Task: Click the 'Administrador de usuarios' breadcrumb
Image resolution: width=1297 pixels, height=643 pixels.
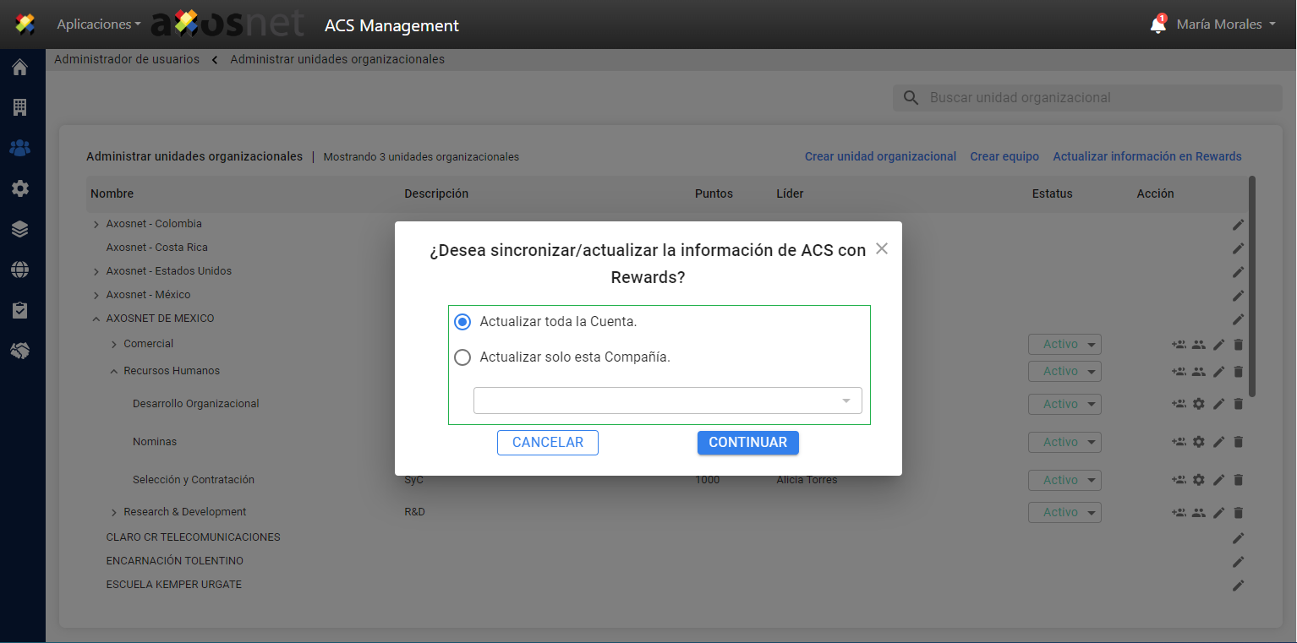Action: pyautogui.click(x=127, y=59)
